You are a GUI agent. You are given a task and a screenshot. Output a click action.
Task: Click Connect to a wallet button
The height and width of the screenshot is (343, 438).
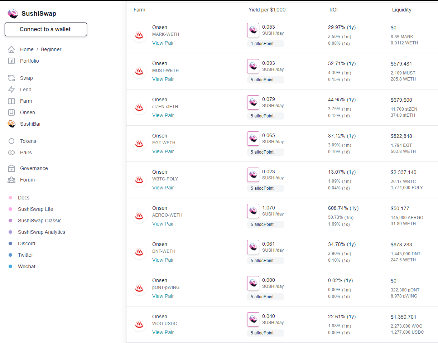pyautogui.click(x=46, y=29)
